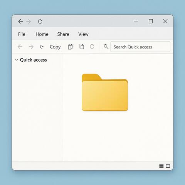Select the Quick access tree item
Viewport: 185px width, 185px height.
[34, 60]
